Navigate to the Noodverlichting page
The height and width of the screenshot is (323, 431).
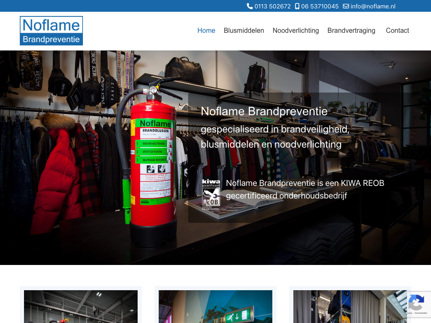tap(295, 31)
